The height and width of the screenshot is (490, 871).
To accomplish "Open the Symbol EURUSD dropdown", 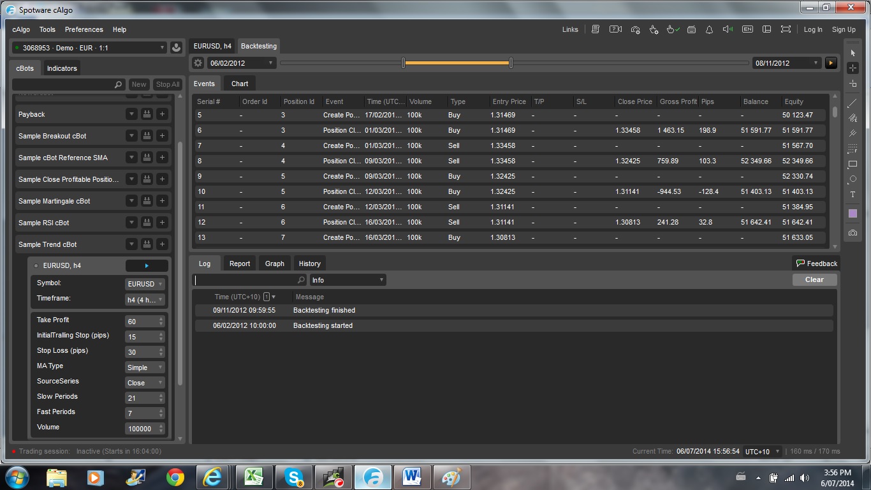I will pyautogui.click(x=145, y=284).
